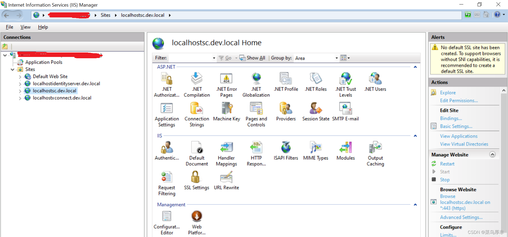Collapse the Sites tree node

click(13, 70)
